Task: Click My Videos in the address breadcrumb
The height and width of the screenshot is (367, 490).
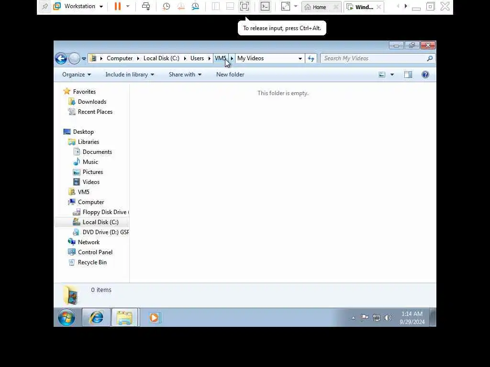Action: [x=251, y=58]
